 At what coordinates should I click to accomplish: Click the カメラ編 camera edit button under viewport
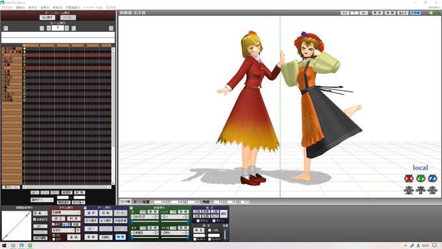pyautogui.click(x=125, y=202)
